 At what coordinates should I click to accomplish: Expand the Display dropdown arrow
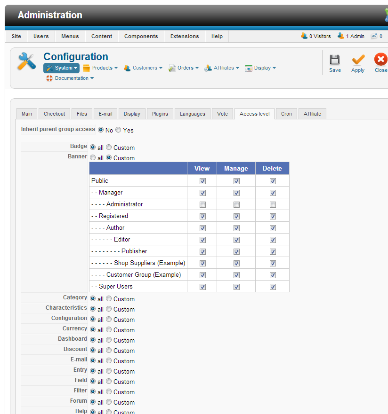pos(274,68)
